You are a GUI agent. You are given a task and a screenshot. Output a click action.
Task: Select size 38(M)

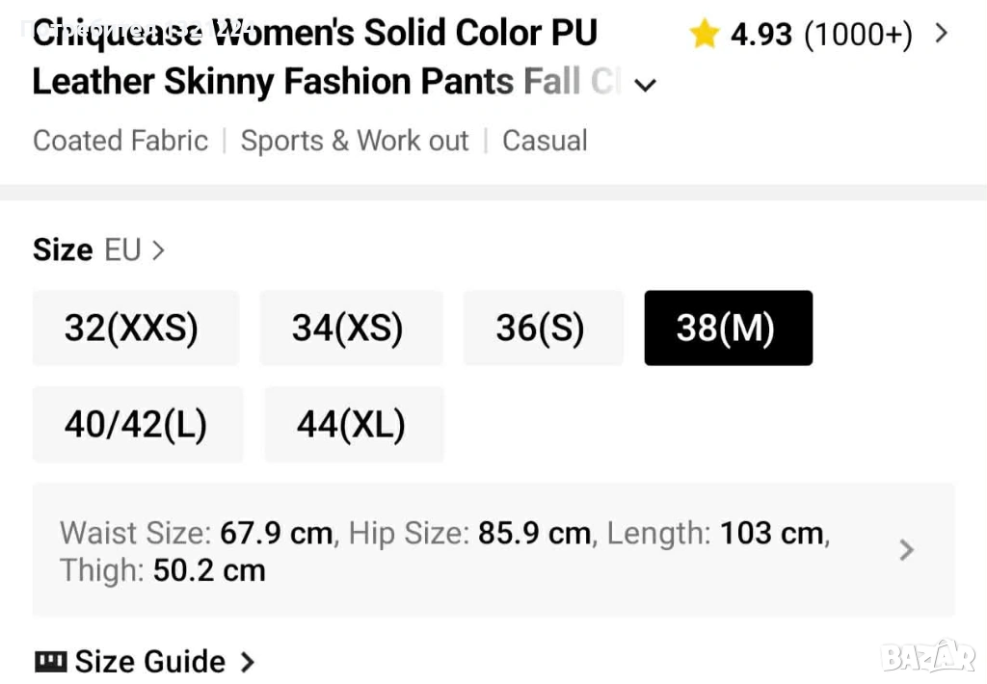click(726, 329)
